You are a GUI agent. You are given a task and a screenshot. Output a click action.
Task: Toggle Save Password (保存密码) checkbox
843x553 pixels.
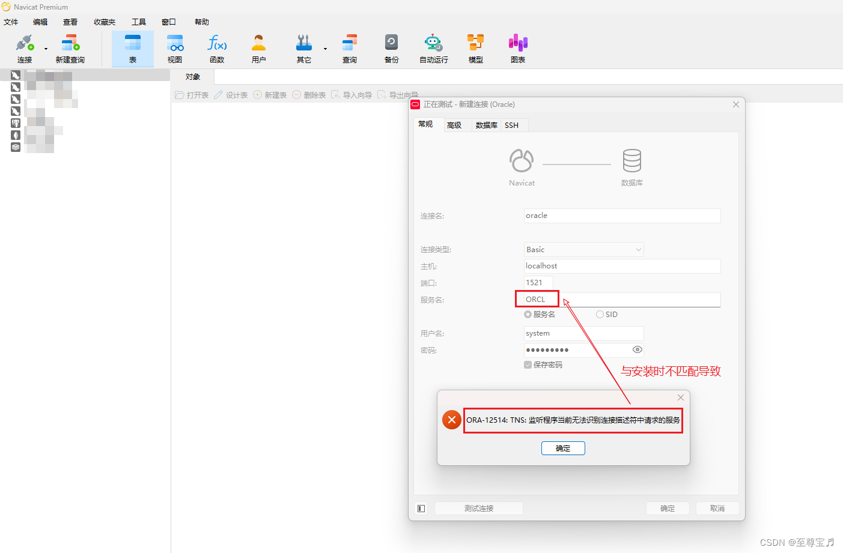pos(528,365)
